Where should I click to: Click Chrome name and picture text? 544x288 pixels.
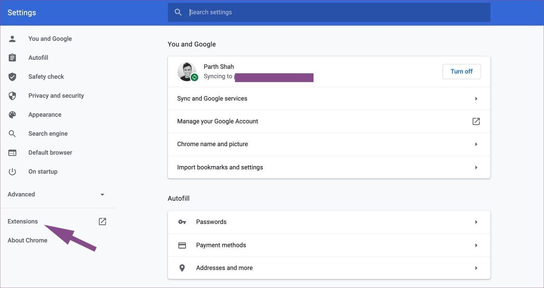pos(213,144)
